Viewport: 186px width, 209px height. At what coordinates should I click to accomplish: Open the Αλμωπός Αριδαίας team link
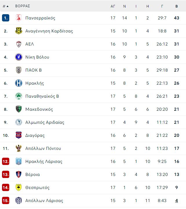[x=45, y=122]
